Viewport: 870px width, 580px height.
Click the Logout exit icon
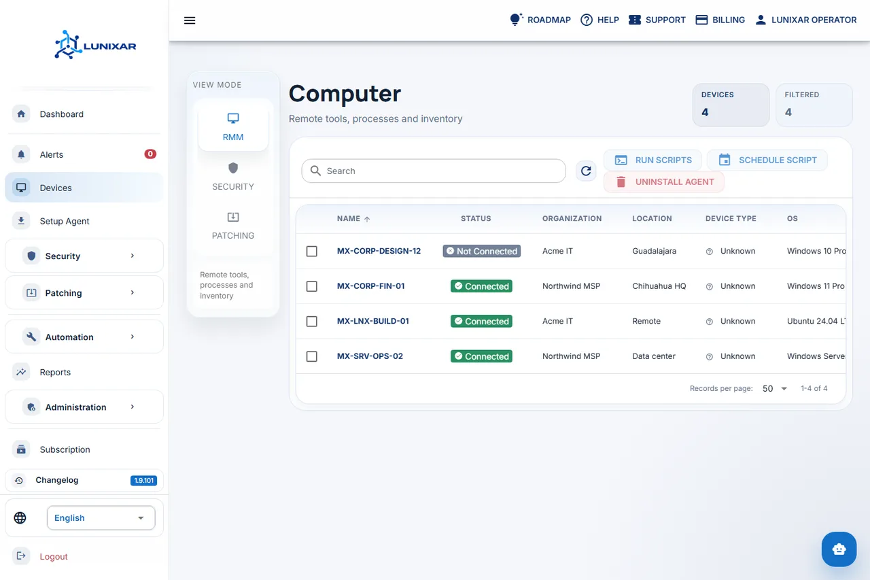click(x=21, y=556)
